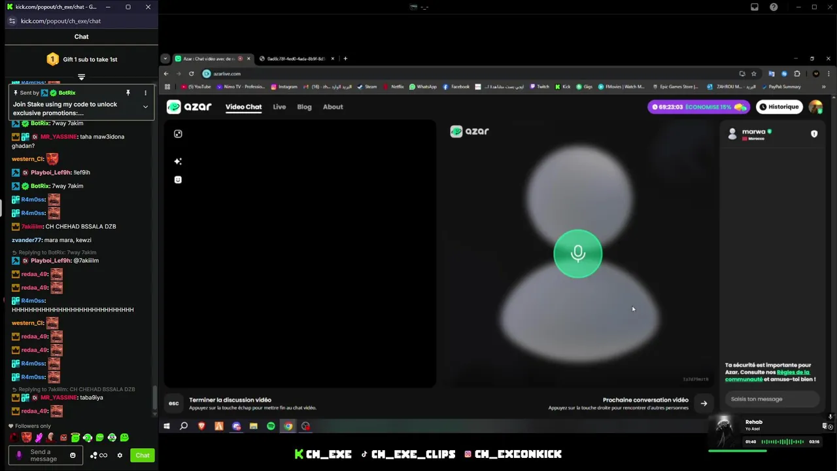837x471 pixels.
Task: Open the site info icon in Kick popout address bar
Action: [x=12, y=21]
